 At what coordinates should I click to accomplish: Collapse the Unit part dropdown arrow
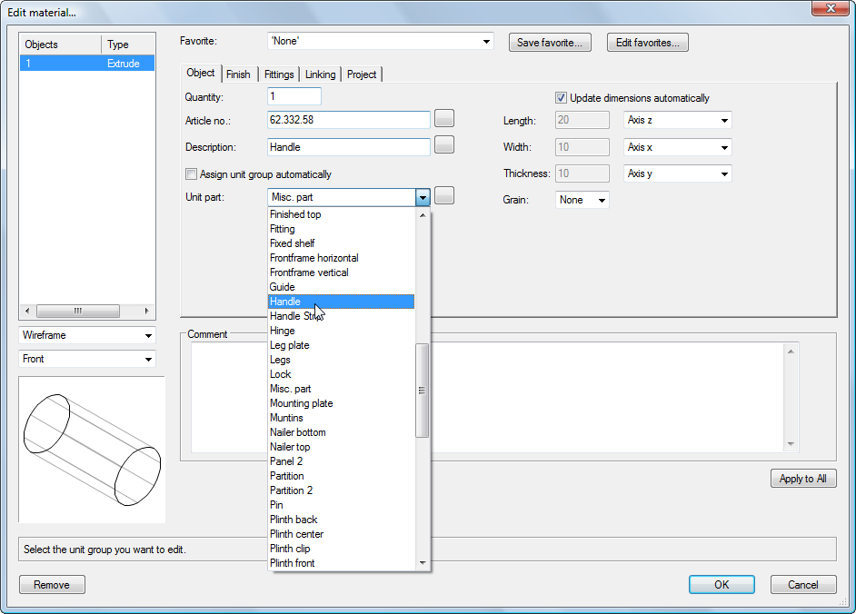point(423,198)
